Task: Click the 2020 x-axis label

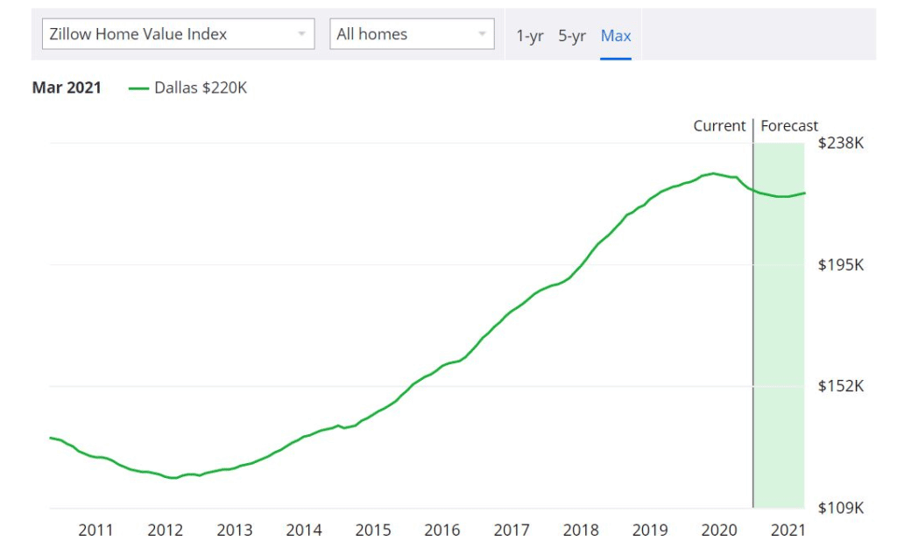Action: pyautogui.click(x=719, y=530)
